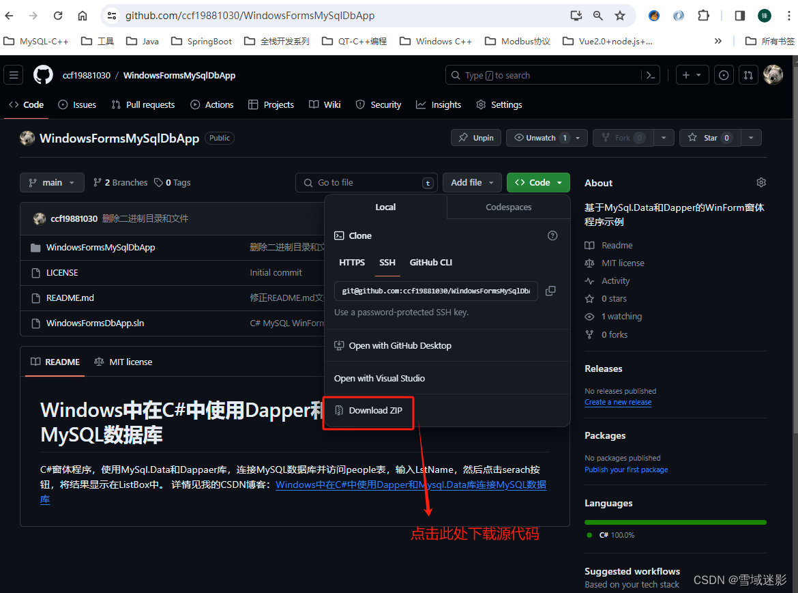Image resolution: width=798 pixels, height=593 pixels.
Task: Unpin the repository
Action: click(475, 137)
